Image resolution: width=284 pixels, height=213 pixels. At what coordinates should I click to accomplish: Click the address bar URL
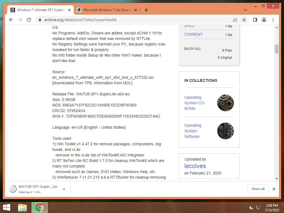pyautogui.click(x=80, y=20)
